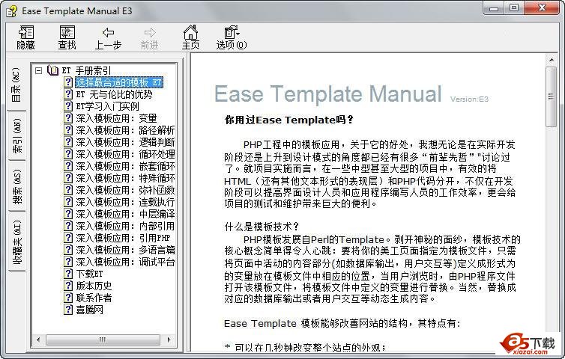Open topic 深入模板应用：特殊循环

(x=125, y=178)
